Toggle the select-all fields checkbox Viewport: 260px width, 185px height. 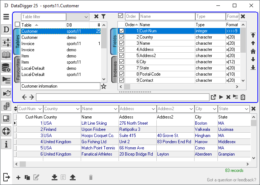pos(121,16)
